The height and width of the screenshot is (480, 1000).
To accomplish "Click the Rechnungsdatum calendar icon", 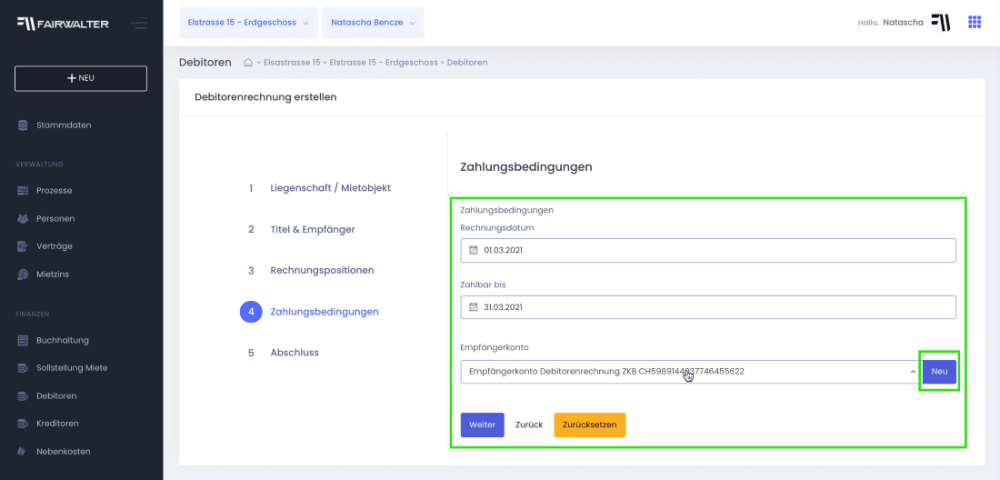I will coord(473,251).
